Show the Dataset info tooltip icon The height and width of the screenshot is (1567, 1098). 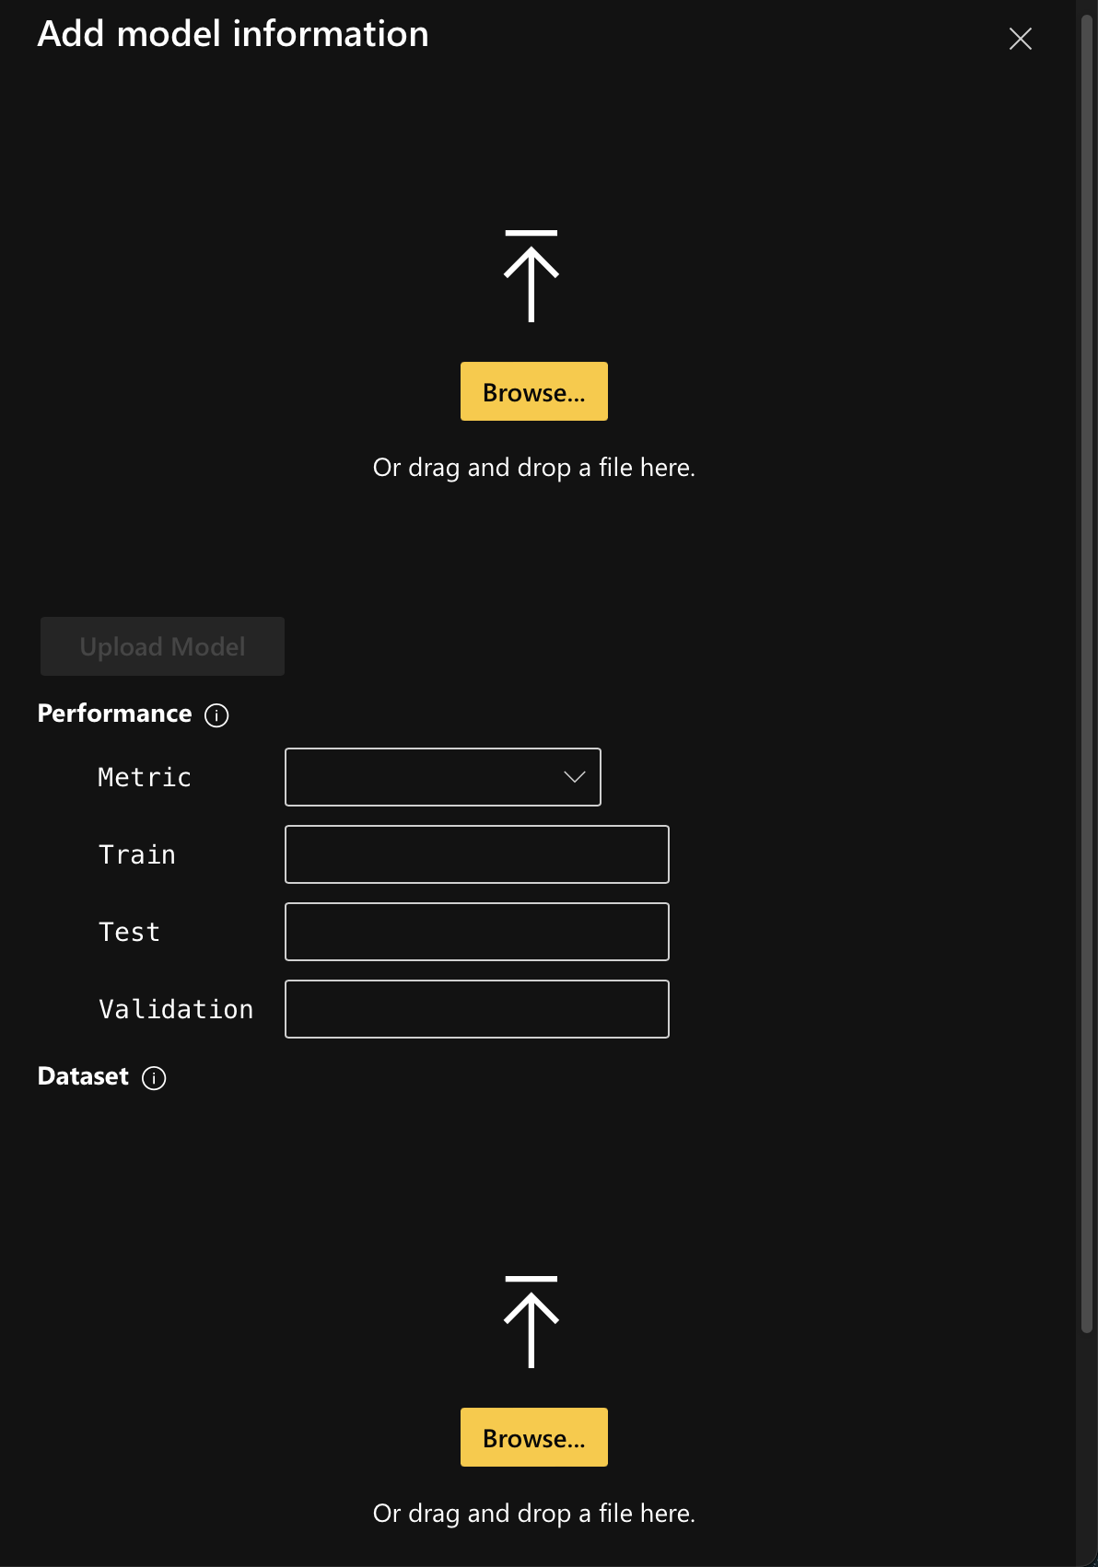154,1078
